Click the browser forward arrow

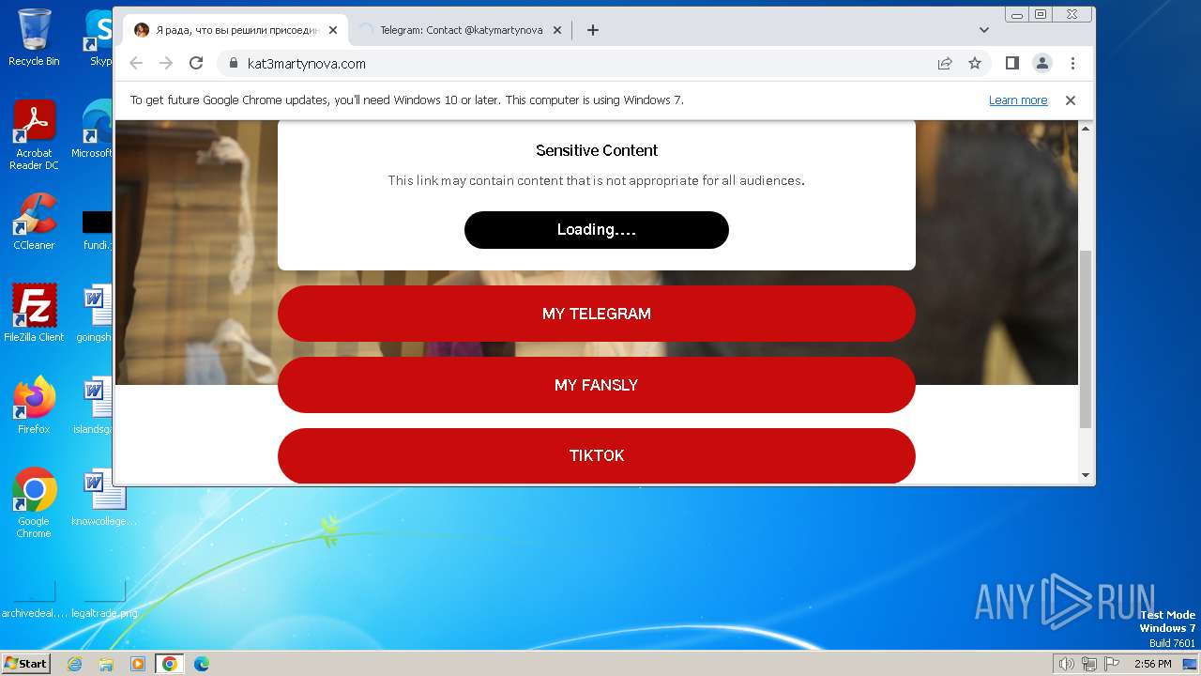(x=166, y=63)
